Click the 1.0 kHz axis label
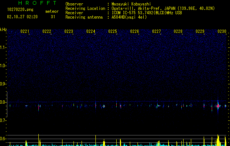 click(3, 66)
